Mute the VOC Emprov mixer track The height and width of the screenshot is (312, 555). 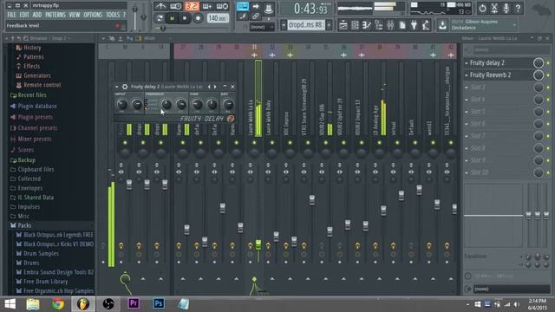click(290, 143)
